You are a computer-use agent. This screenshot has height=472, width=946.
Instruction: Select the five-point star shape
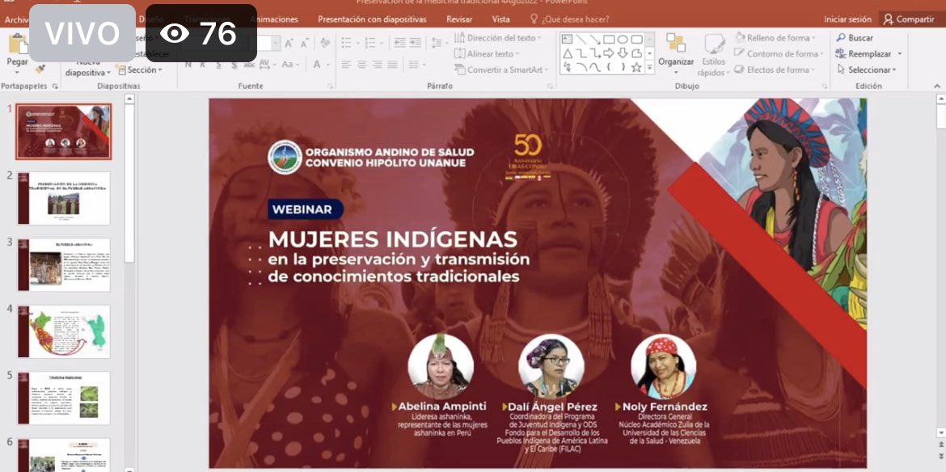click(x=636, y=67)
